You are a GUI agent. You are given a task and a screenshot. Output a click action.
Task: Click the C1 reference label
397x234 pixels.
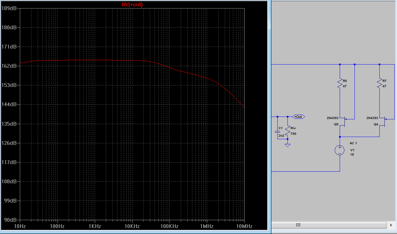click(x=281, y=128)
